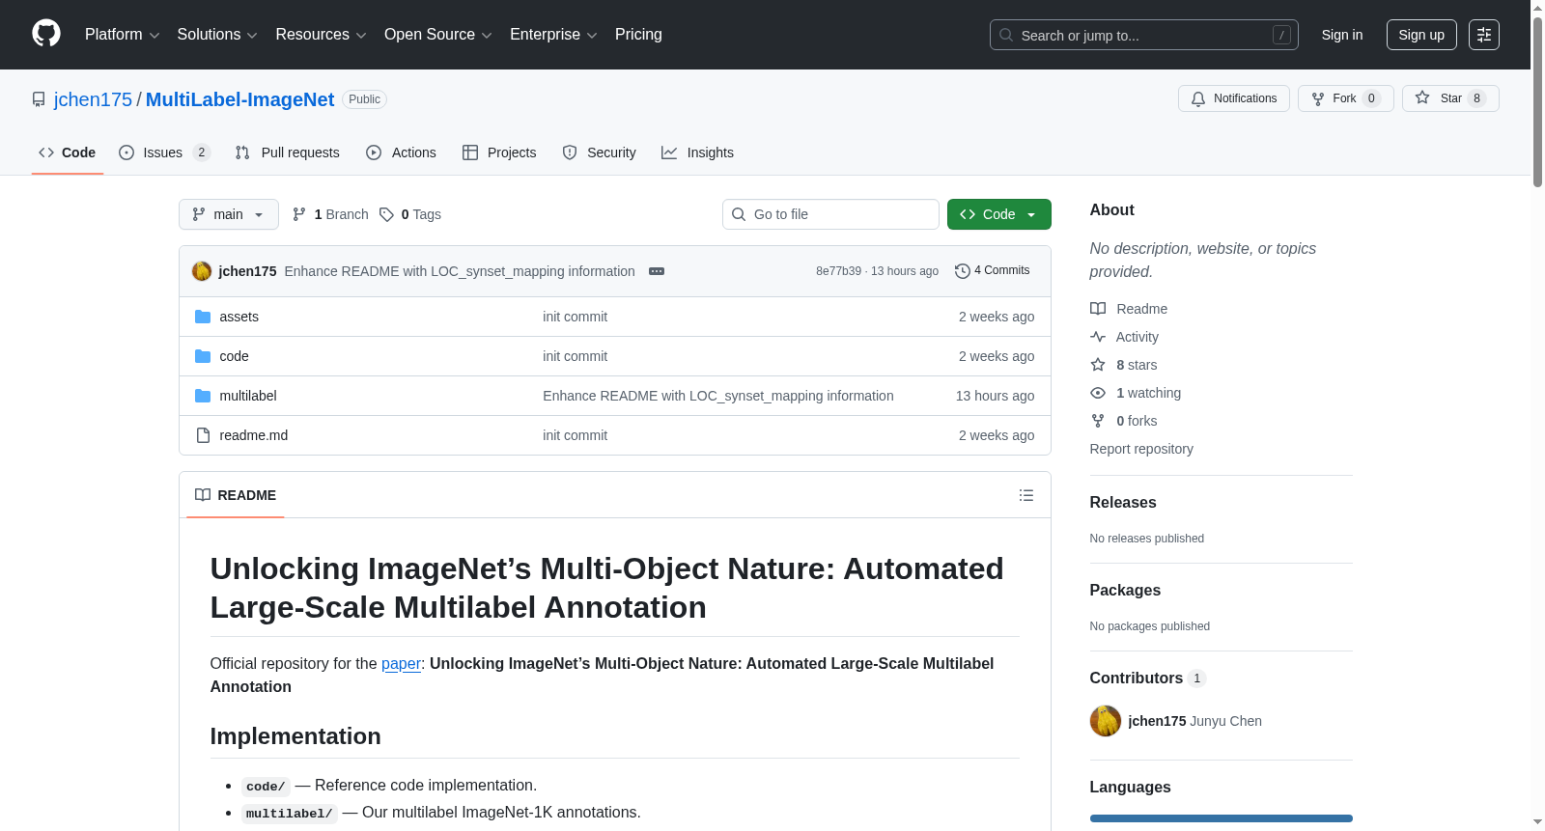Click the fork count 0 badge
This screenshot has height=831, width=1545.
coord(1371,98)
